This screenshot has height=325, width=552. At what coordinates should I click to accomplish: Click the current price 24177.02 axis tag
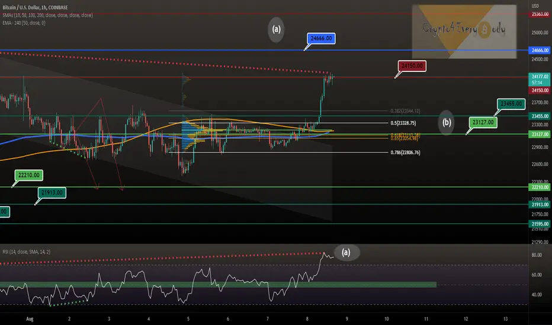point(540,79)
